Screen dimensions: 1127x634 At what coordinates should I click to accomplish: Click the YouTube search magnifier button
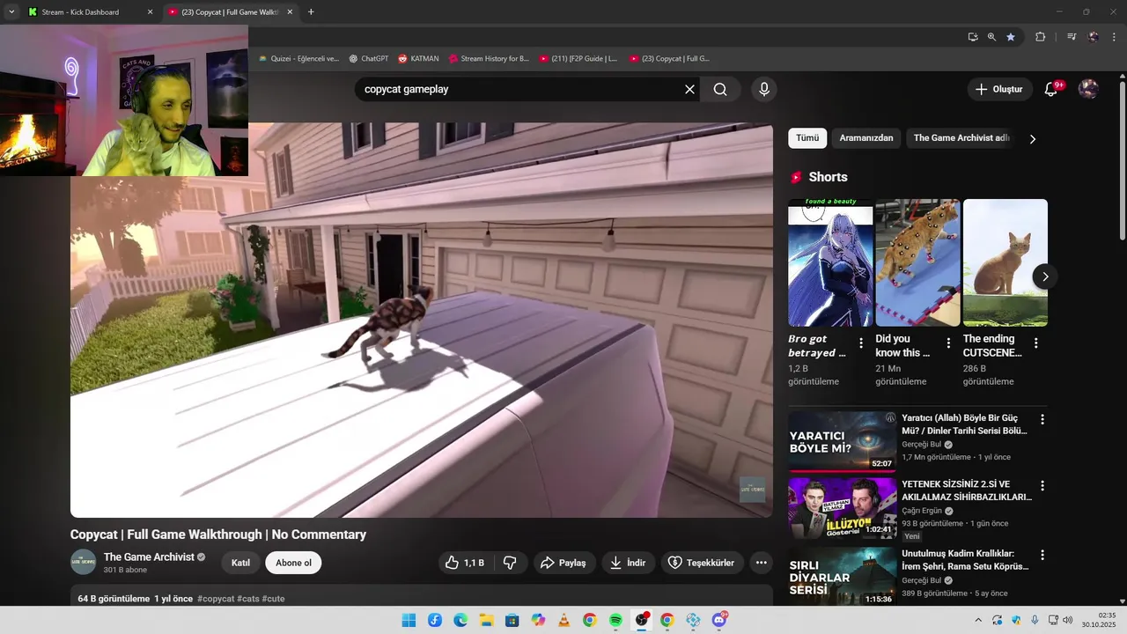[x=720, y=89]
